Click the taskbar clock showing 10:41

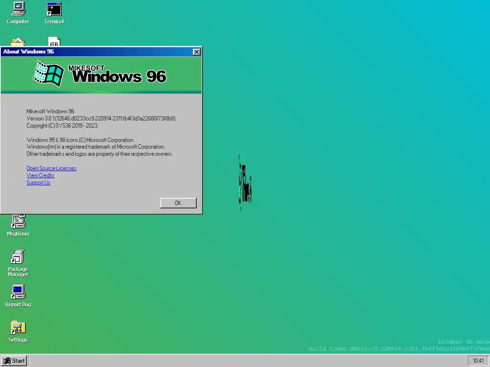click(478, 361)
